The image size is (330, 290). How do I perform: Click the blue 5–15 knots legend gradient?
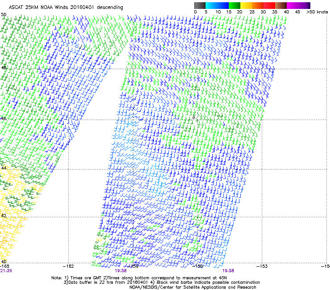tap(217, 5)
